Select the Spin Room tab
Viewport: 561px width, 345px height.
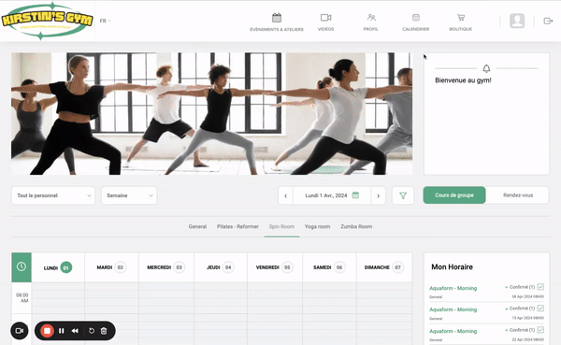[x=281, y=226]
